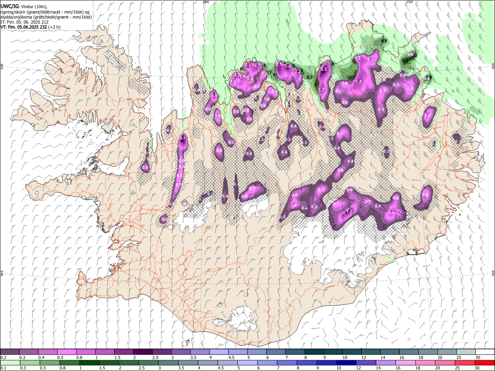The image size is (495, 371).
Task: Click the (+2 h) forecast offset text
Action: 53,27
